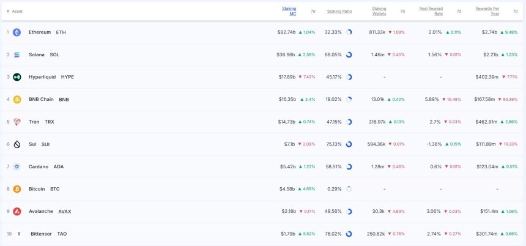The image size is (526, 246).
Task: Open the Ethereum asset name
Action: click(x=40, y=32)
